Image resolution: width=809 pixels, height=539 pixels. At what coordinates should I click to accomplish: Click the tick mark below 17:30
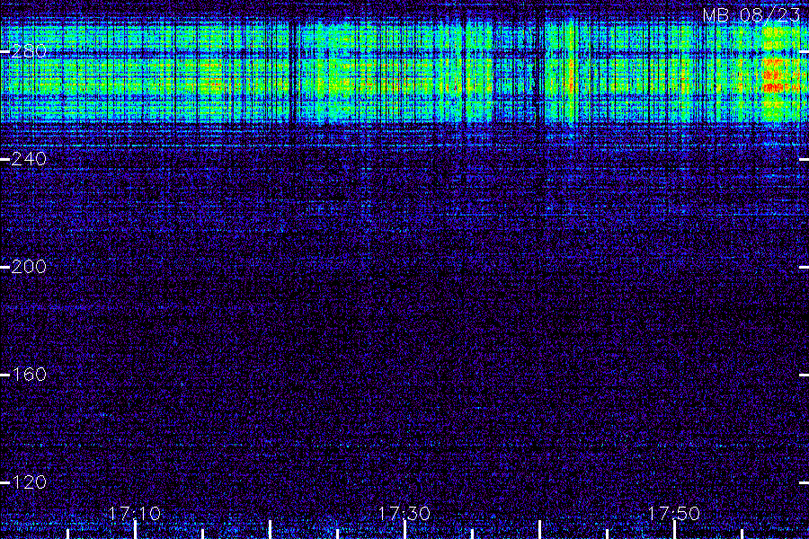(x=404, y=530)
